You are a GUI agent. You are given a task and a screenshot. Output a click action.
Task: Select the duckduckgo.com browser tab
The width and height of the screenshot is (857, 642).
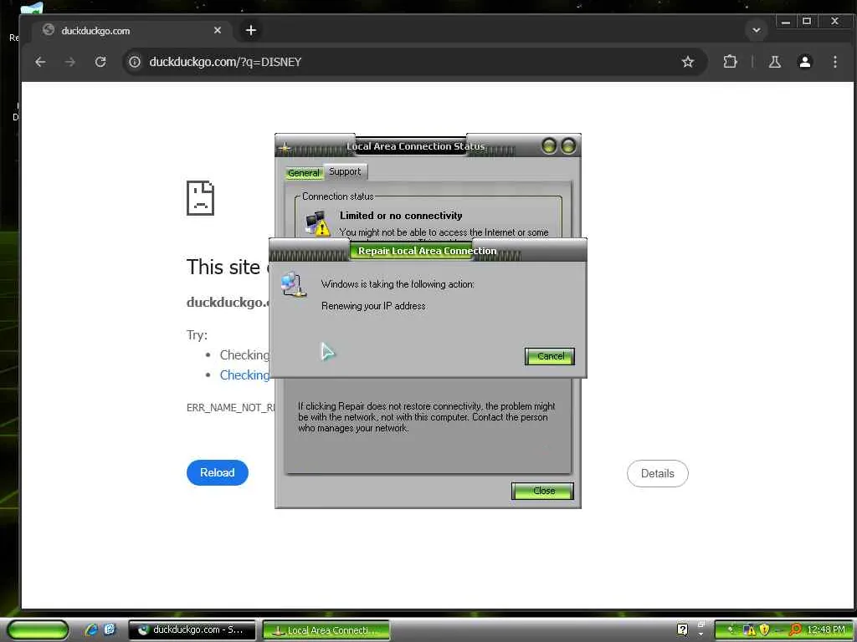pos(133,31)
